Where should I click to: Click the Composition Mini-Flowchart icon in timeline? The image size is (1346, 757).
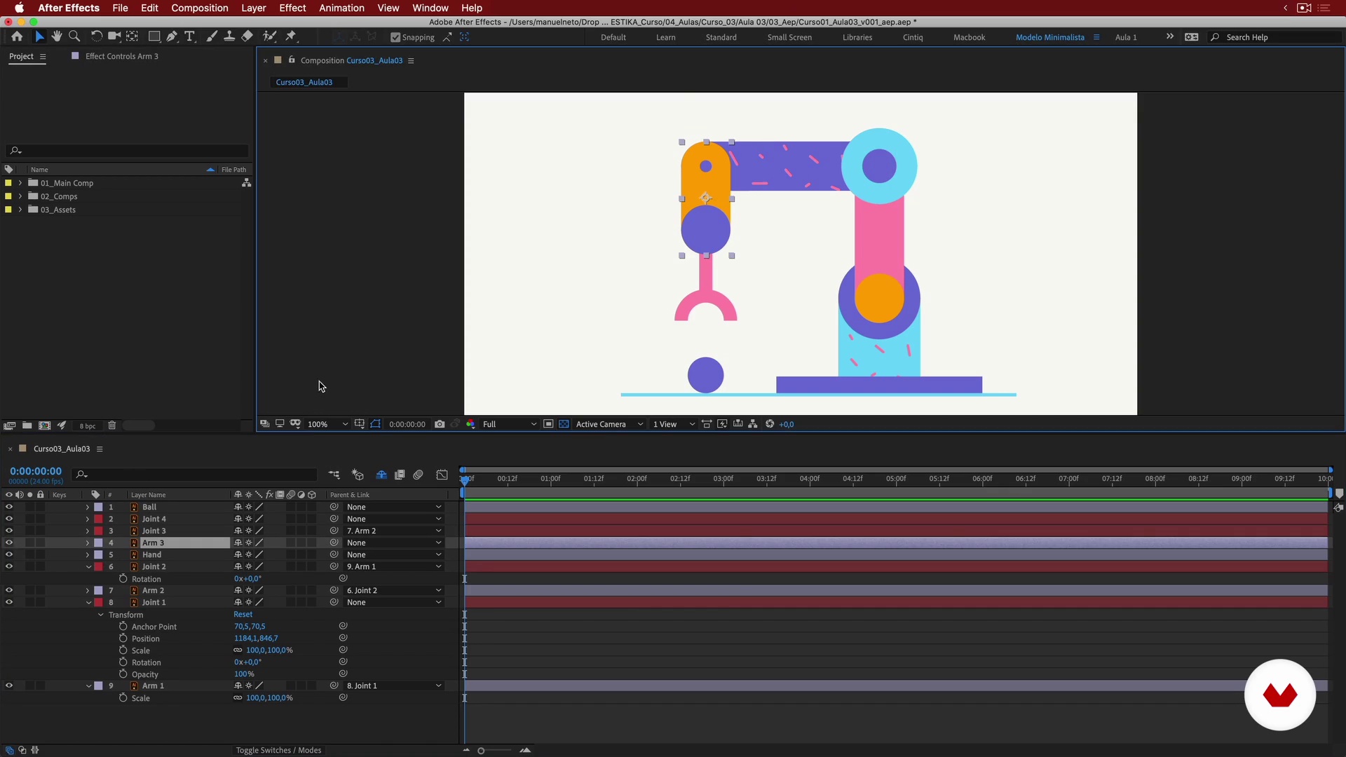(x=334, y=475)
